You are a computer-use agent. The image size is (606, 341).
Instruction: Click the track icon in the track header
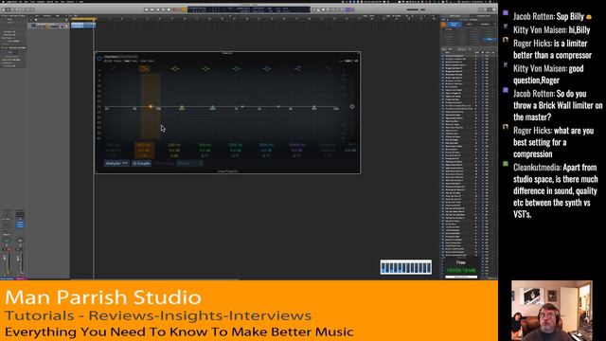coord(34,26)
